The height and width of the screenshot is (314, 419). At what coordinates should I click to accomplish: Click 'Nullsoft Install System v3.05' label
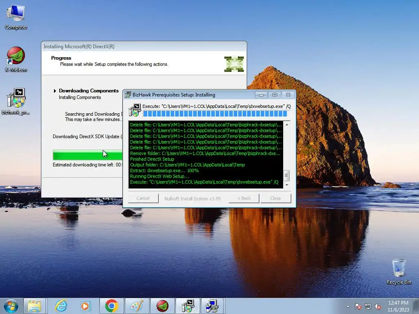(193, 199)
